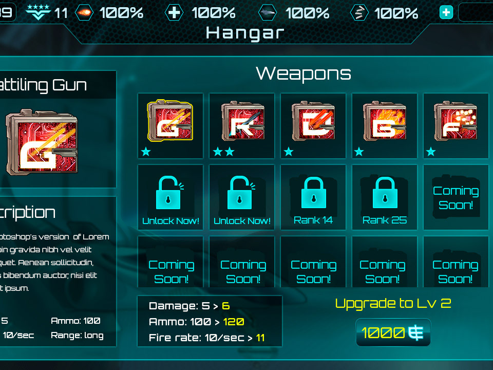Click the fireball damage stat icon
This screenshot has height=370, width=493.
coord(84,13)
